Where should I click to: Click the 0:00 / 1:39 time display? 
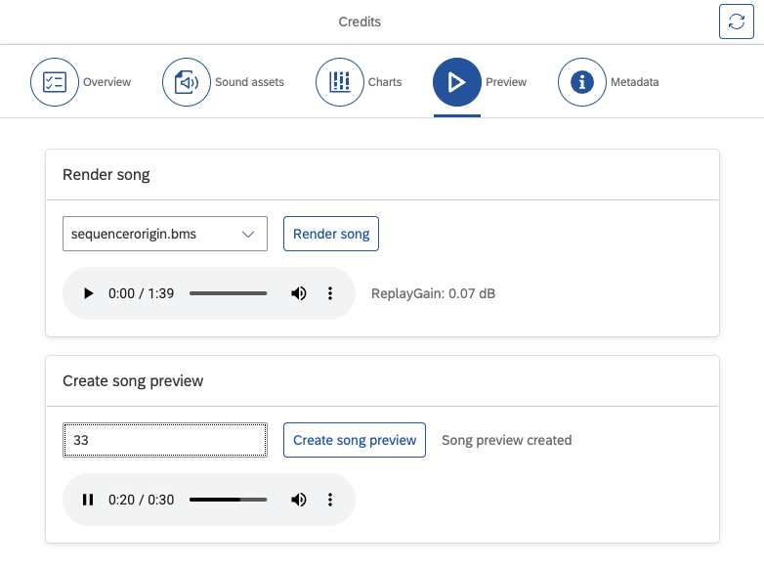(142, 293)
